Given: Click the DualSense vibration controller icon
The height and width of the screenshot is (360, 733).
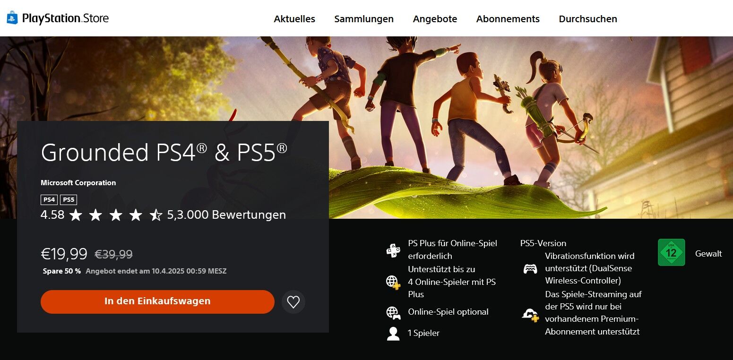Looking at the screenshot, I should tap(530, 269).
